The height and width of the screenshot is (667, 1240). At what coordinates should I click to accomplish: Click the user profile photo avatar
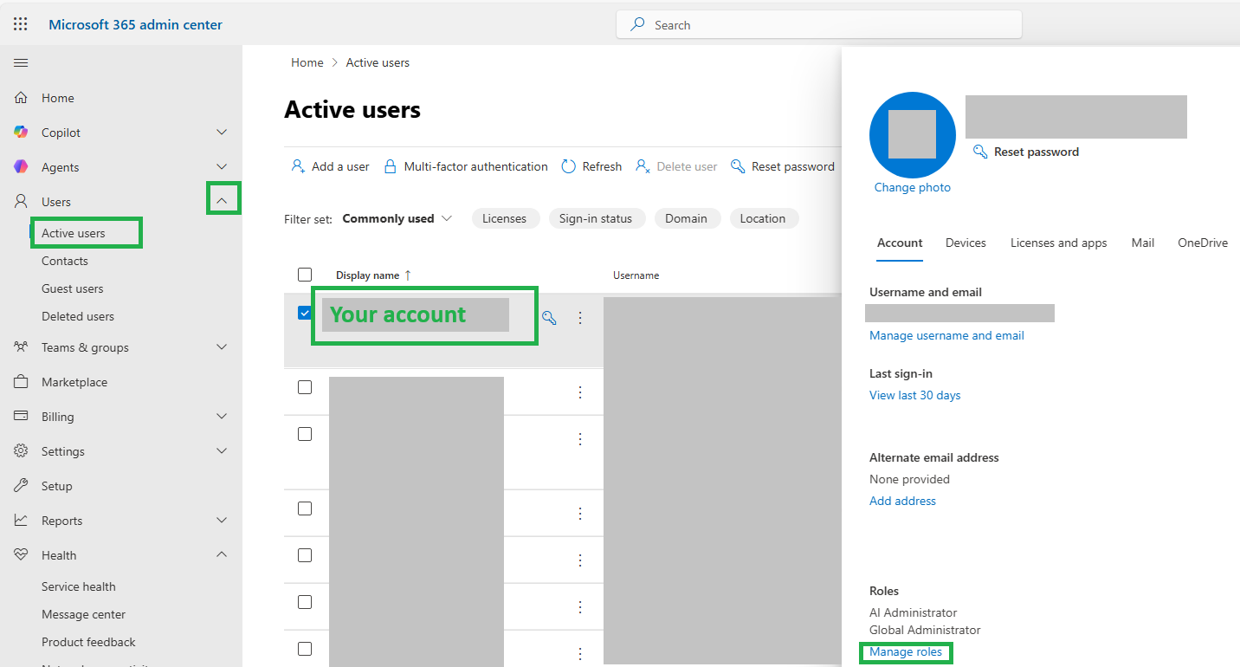[x=913, y=134]
